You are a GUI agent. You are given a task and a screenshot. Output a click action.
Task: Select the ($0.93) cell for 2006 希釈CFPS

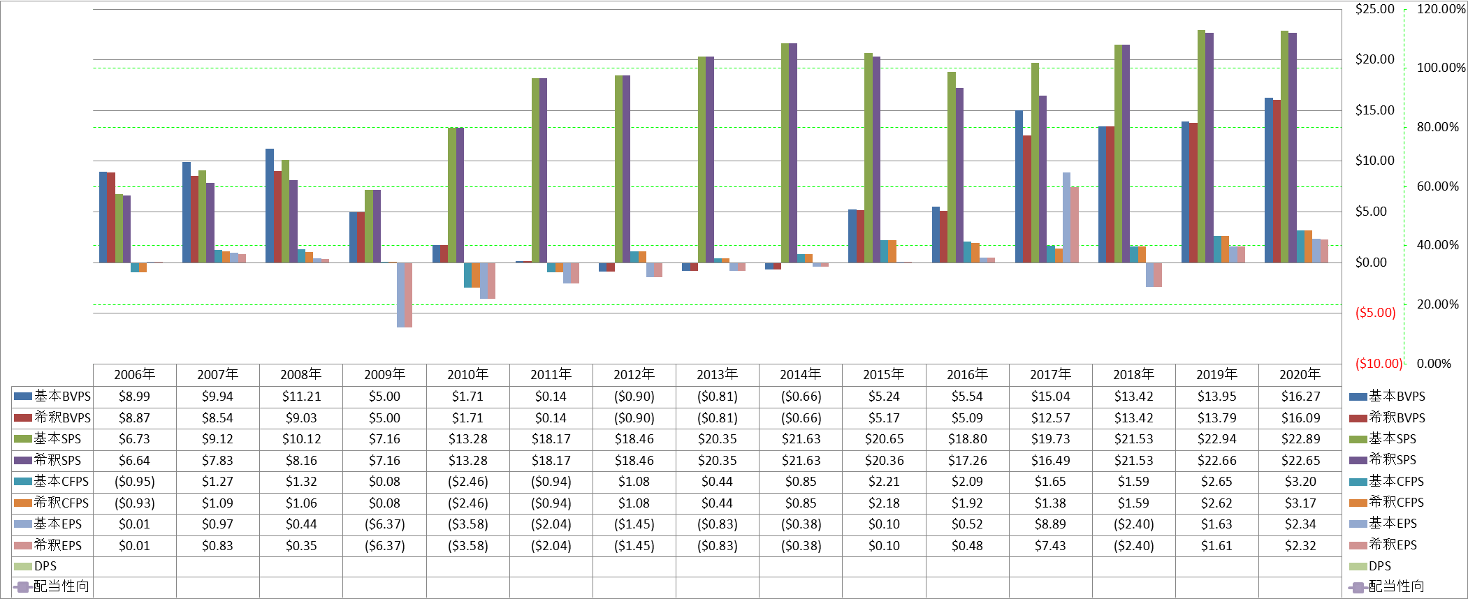coord(134,503)
